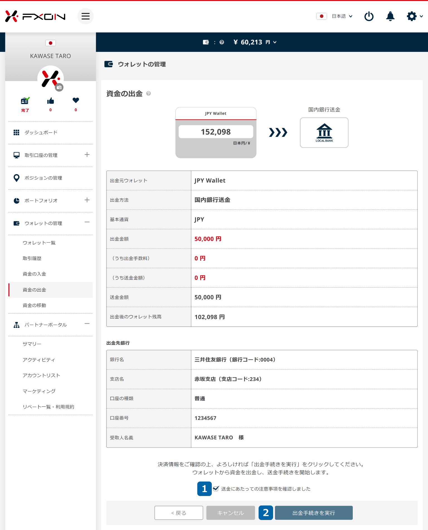Click the camera icon on avatar
This screenshot has height=530, width=428.
coord(59,87)
